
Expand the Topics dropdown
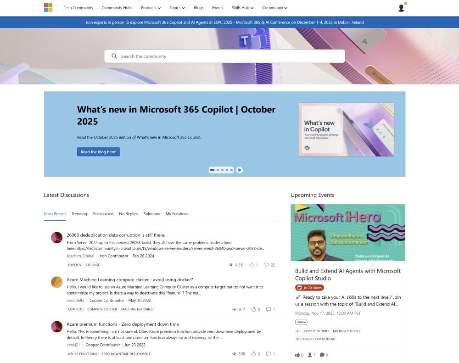[x=177, y=8]
